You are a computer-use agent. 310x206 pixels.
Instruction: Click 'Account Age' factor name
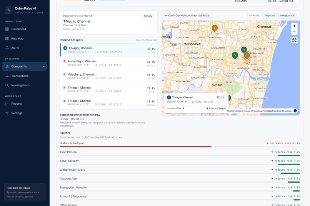(68, 179)
